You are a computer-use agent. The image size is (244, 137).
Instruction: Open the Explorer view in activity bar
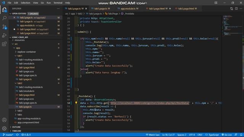click(4, 10)
